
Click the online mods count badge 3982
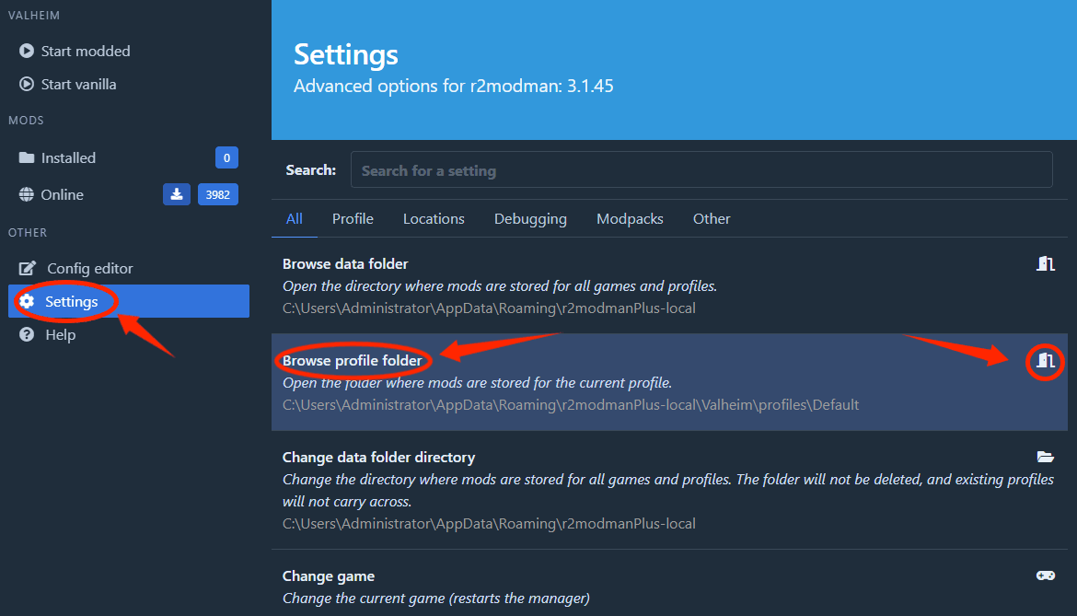pos(218,194)
